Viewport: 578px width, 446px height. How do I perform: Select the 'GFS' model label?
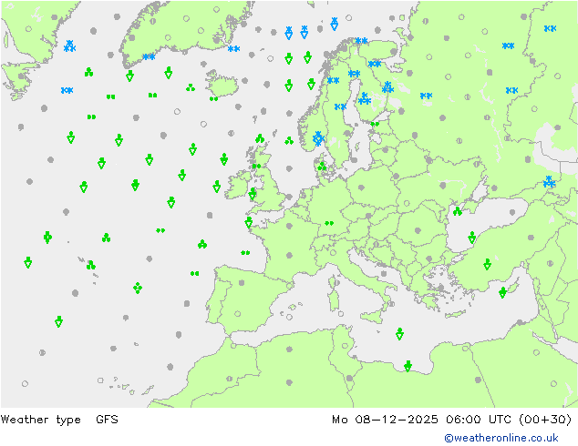[107, 419]
